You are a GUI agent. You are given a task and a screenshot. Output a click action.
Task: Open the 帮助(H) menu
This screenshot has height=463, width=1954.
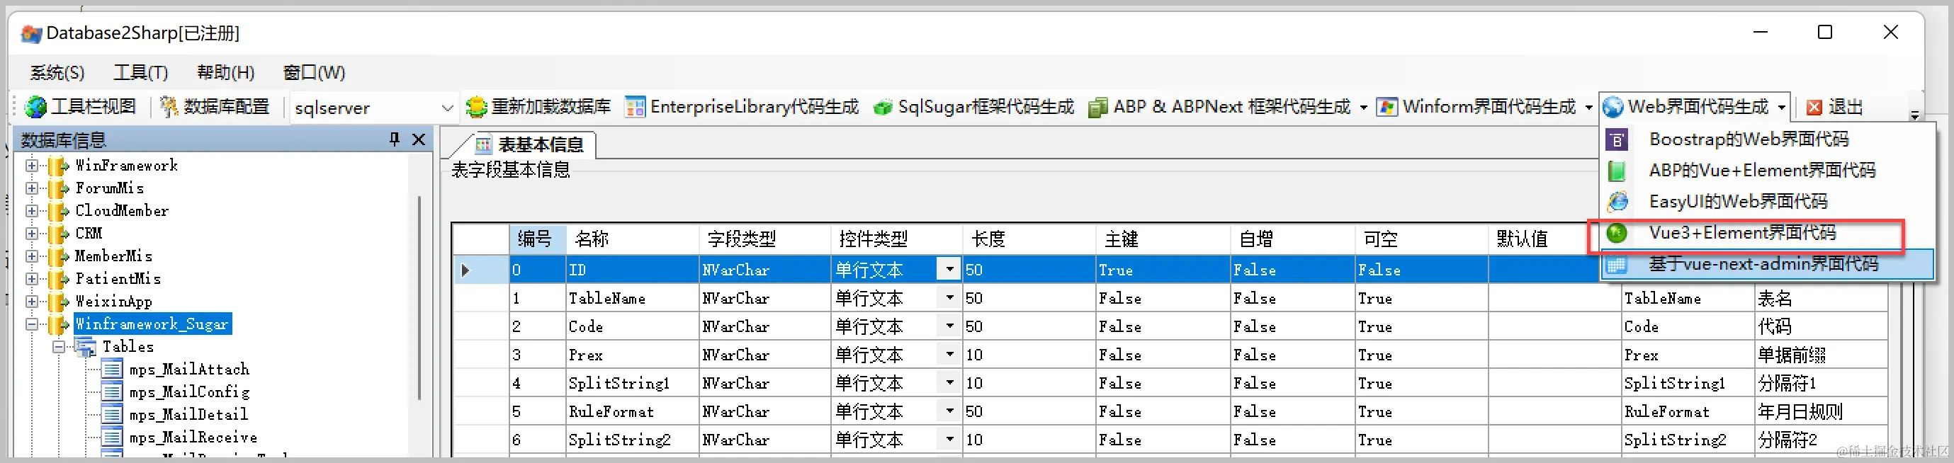(225, 73)
